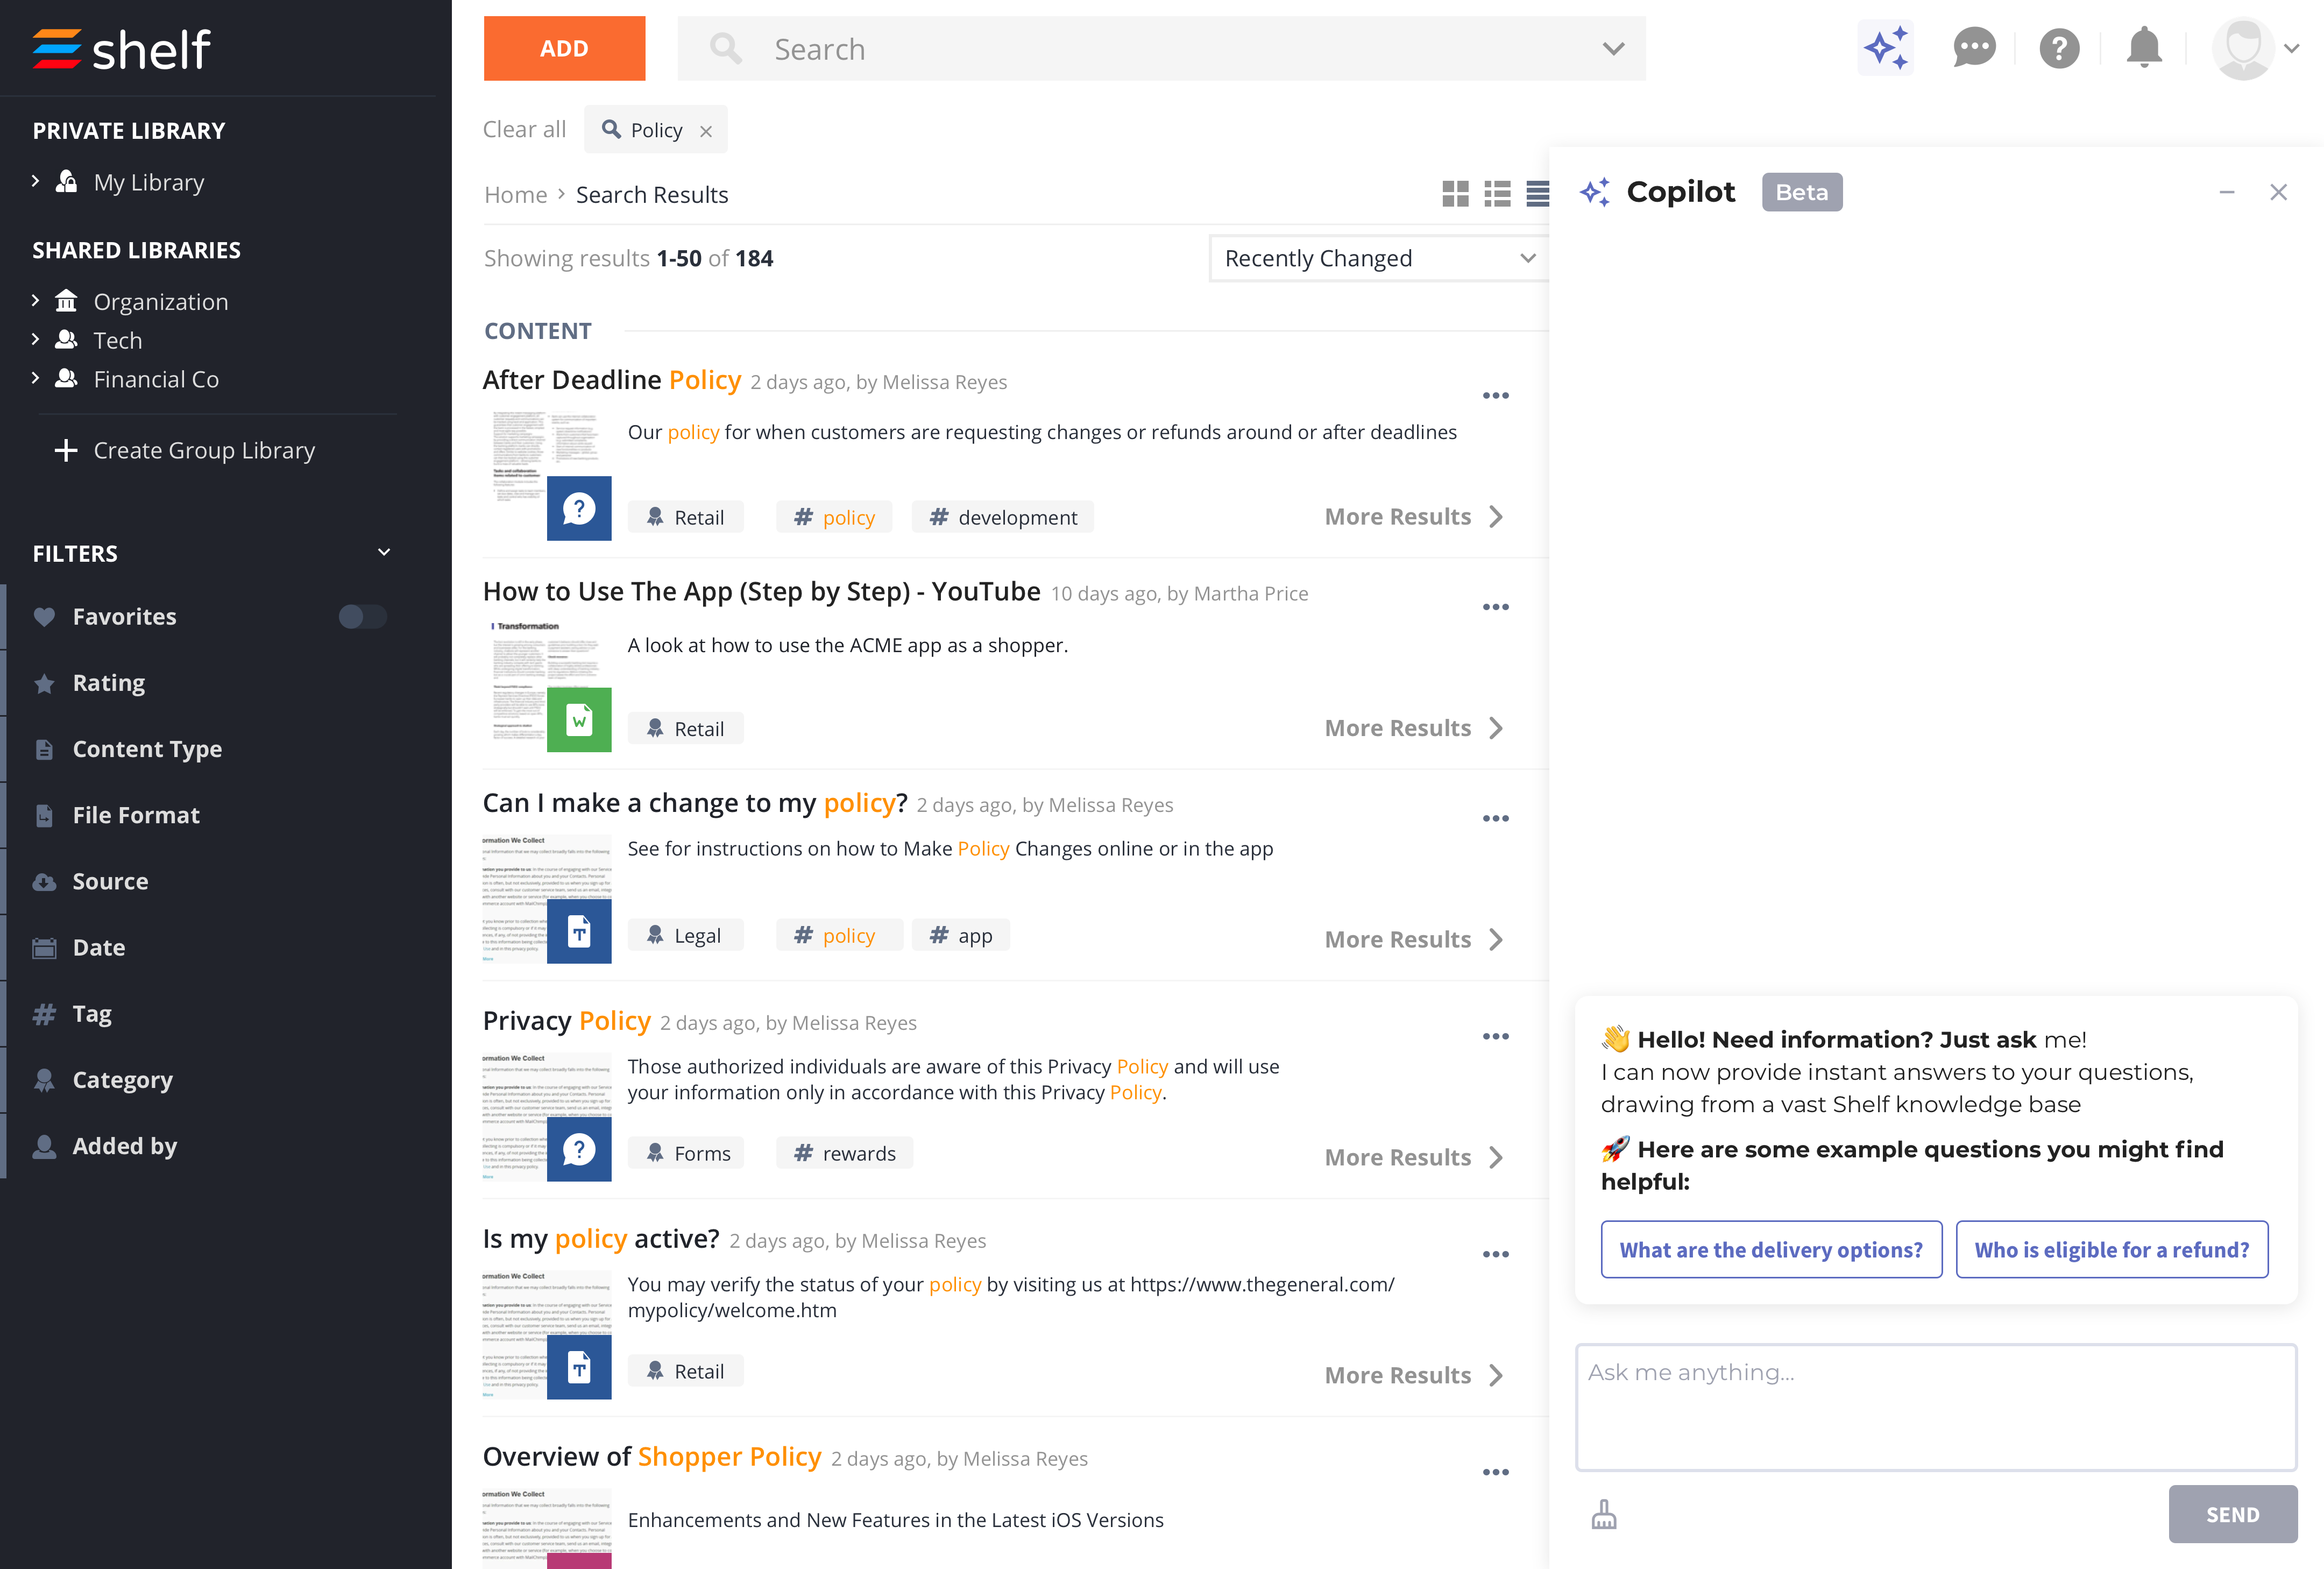Open the notifications bell
Viewport: 2324px width, 1569px height.
pos(2142,47)
